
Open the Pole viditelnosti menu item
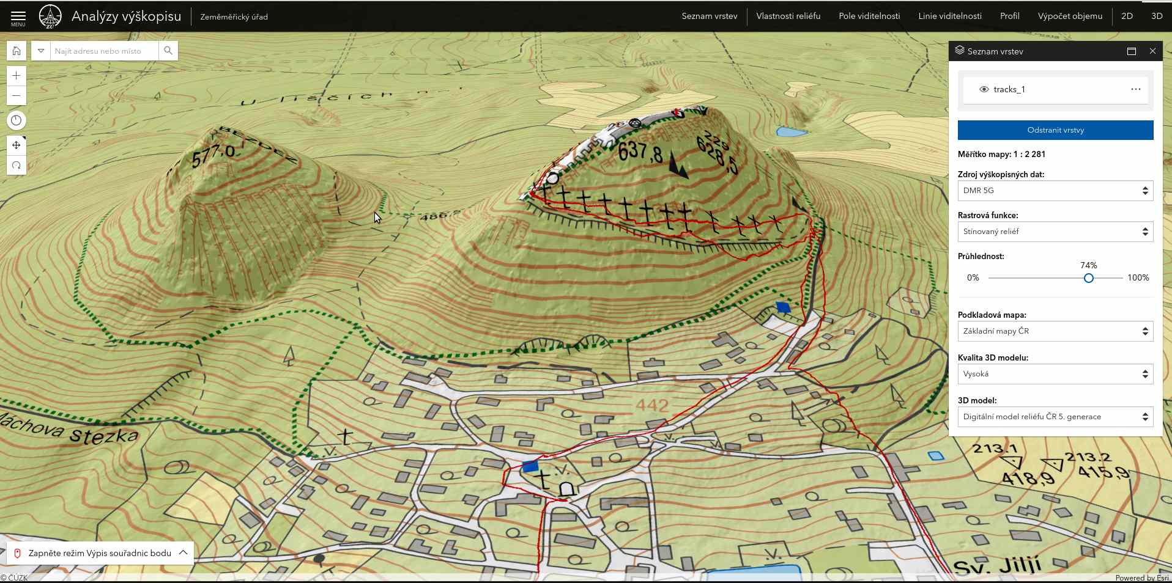click(869, 16)
